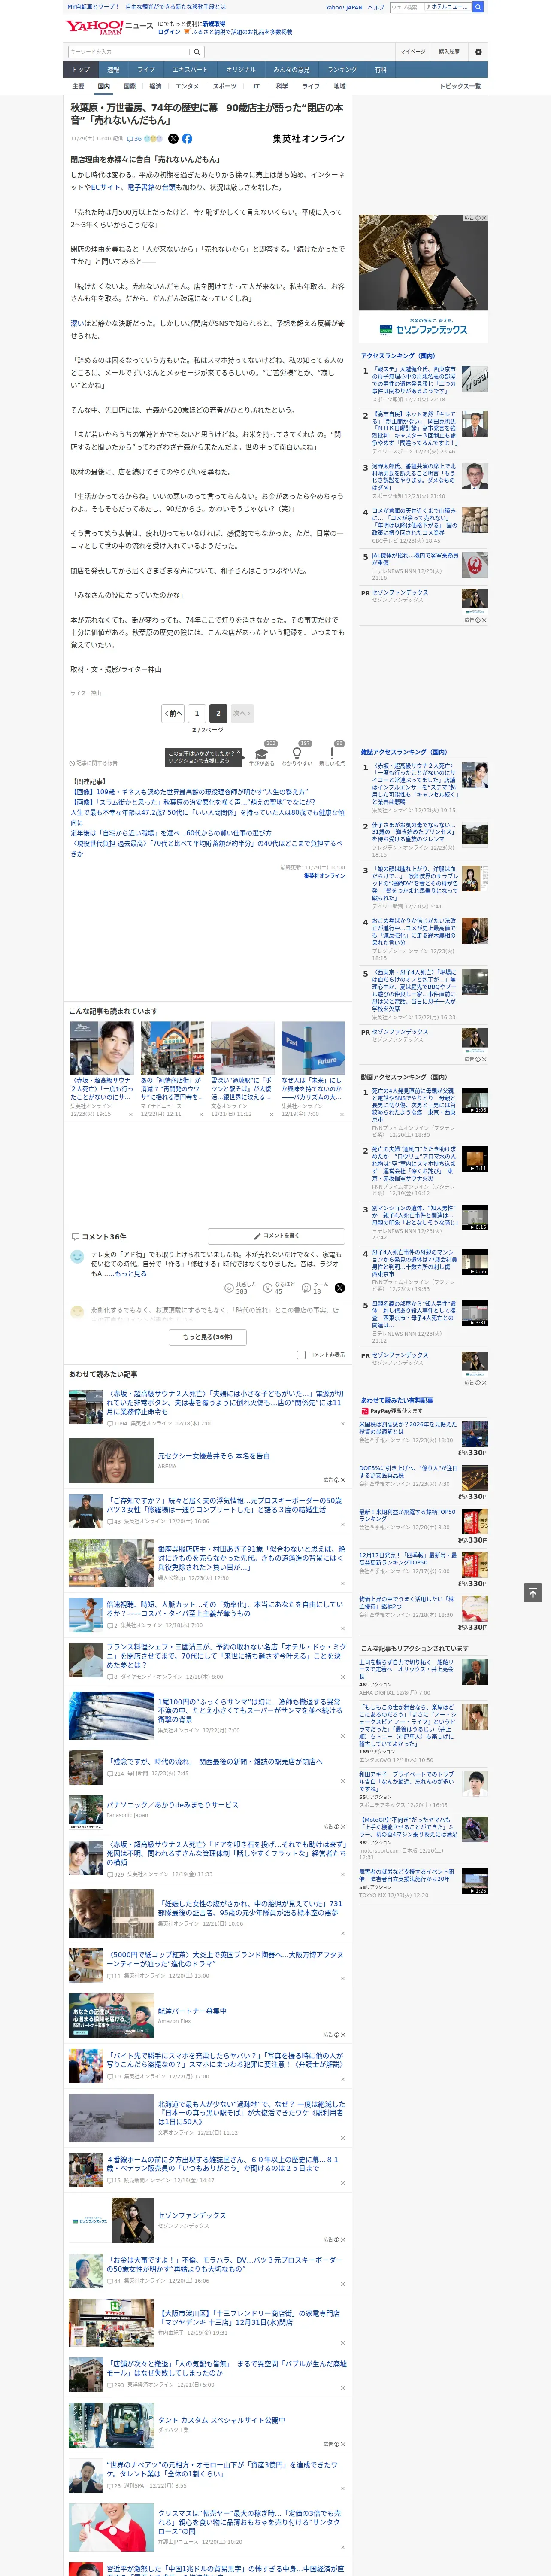Image resolution: width=551 pixels, height=2576 pixels.
Task: Open the ヘルプ link in the header
Action: click(x=376, y=7)
